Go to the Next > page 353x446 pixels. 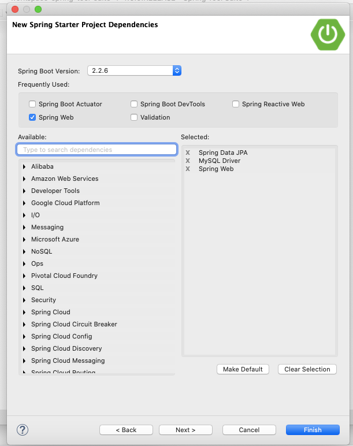click(185, 430)
